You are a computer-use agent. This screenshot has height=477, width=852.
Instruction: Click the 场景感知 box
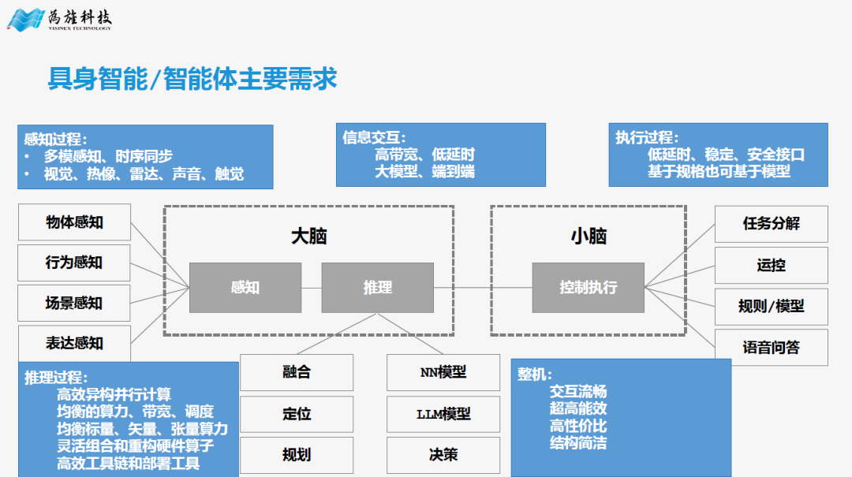pos(74,303)
